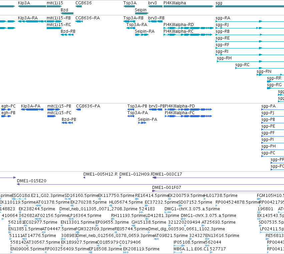The width and height of the screenshot is (284, 254).
Task: Select the sgg-RB transcript label
Action: (x=222, y=31)
